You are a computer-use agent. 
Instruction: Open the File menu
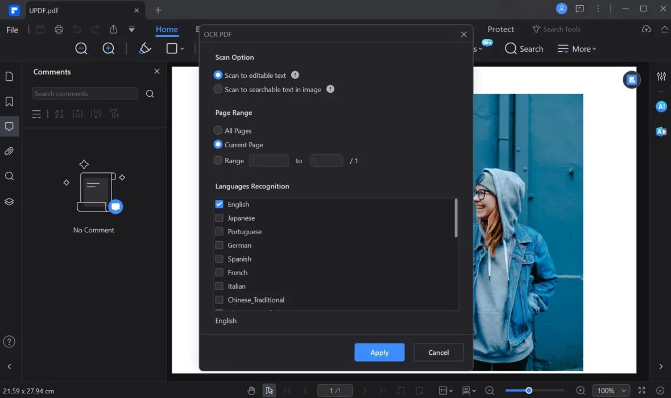pos(13,30)
